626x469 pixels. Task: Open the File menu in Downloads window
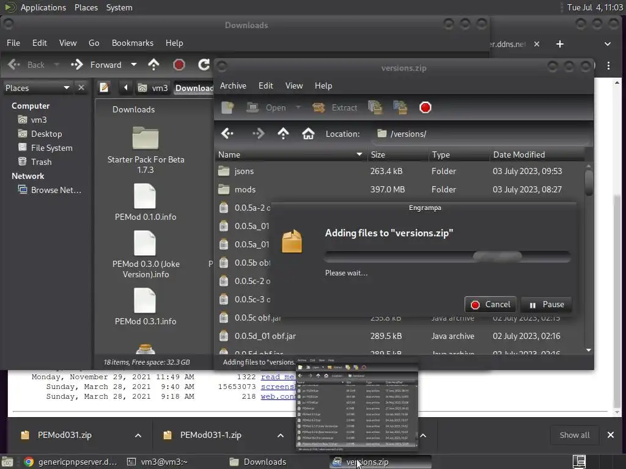[x=13, y=43]
